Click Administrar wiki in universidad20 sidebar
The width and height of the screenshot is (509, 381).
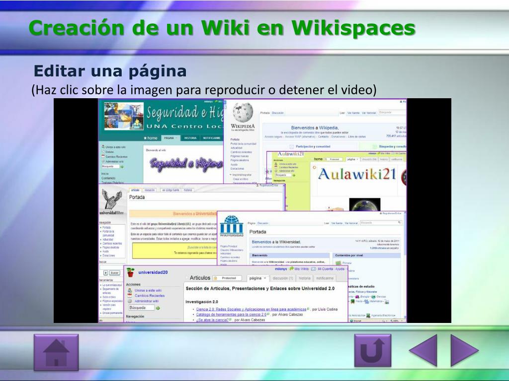click(147, 301)
